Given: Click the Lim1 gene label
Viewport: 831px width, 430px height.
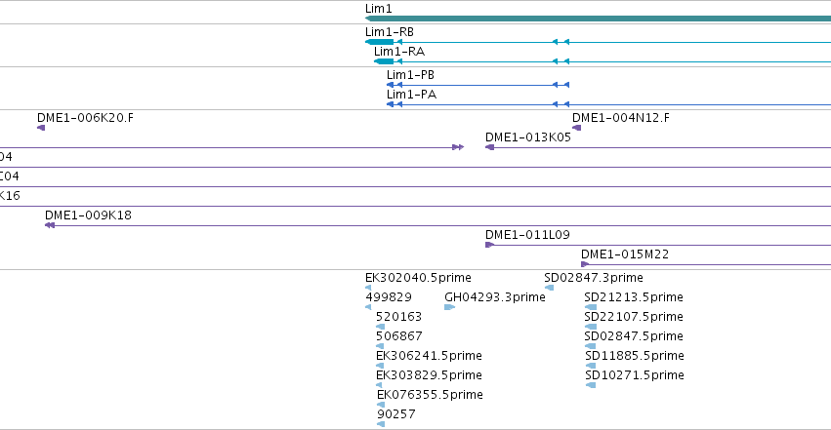Looking at the screenshot, I should tap(379, 9).
